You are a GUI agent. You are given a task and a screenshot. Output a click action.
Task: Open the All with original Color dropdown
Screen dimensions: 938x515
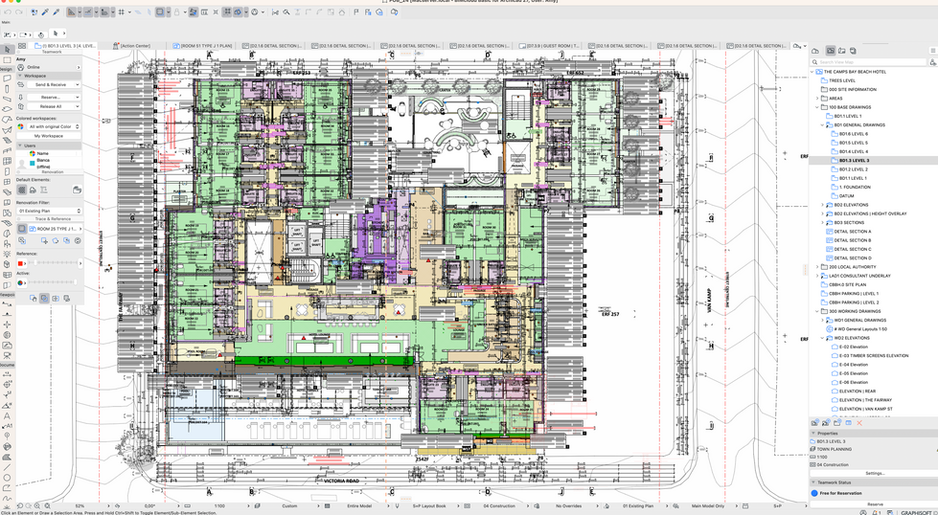(x=54, y=126)
